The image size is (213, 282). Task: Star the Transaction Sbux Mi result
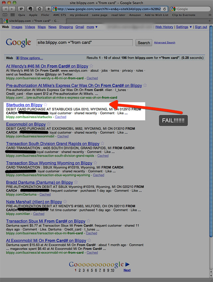(89, 221)
